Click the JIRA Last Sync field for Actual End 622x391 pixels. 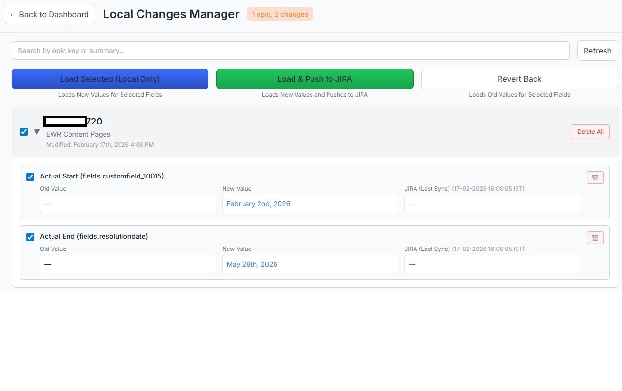coord(492,264)
